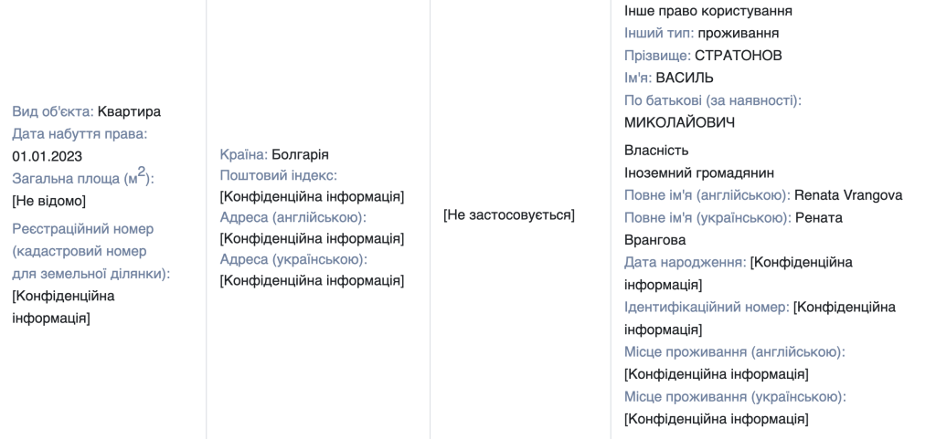This screenshot has width=936, height=439.
Task: Click the date 01.01.2023
Action: (48, 156)
